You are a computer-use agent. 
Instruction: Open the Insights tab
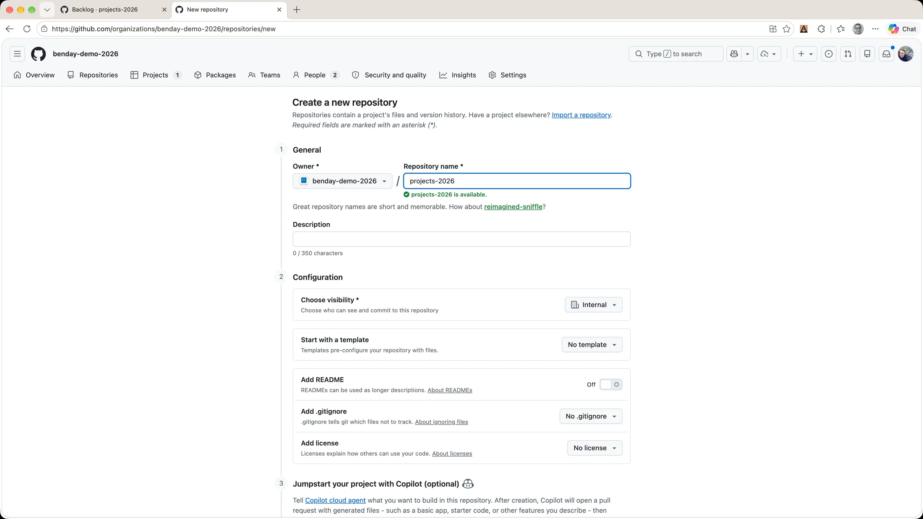458,75
